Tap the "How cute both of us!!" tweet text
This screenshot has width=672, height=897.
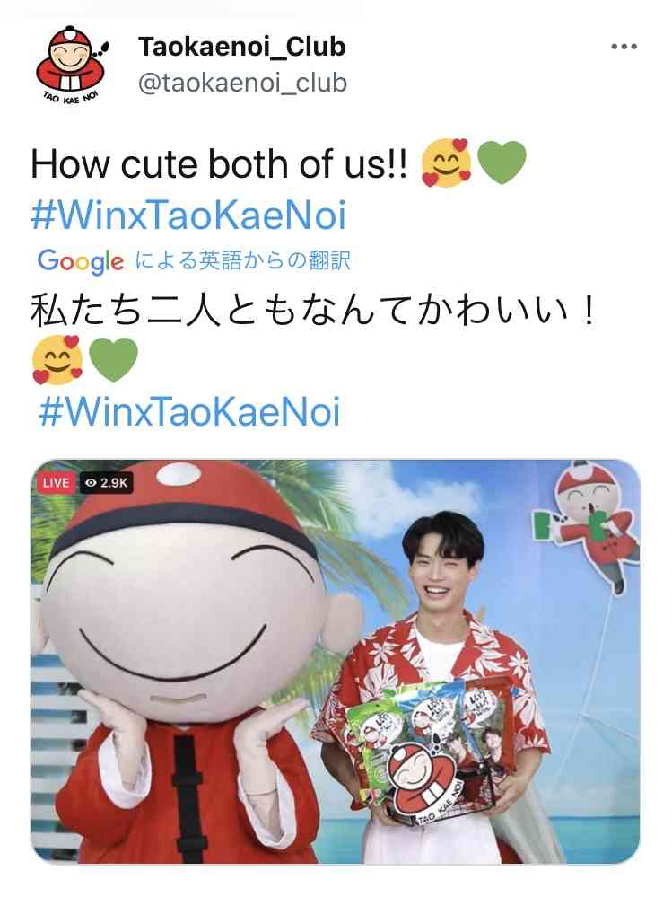click(220, 164)
